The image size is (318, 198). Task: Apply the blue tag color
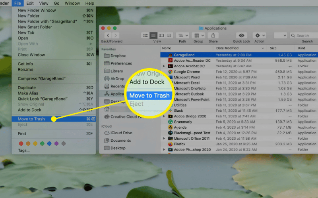coord(49,143)
